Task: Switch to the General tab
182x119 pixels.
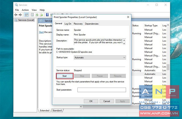Action: click(59, 24)
